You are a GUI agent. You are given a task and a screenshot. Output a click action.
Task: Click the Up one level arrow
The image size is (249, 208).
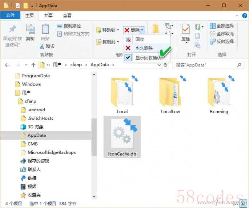33,65
